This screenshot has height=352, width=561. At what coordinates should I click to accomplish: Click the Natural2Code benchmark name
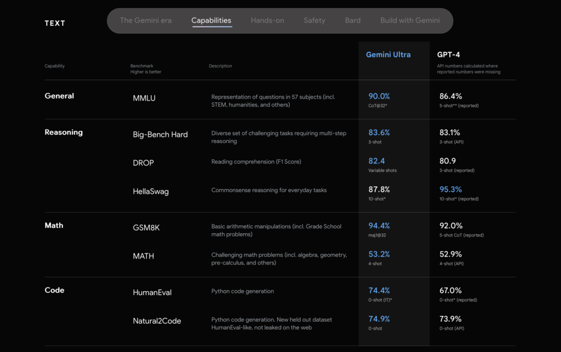coord(157,321)
